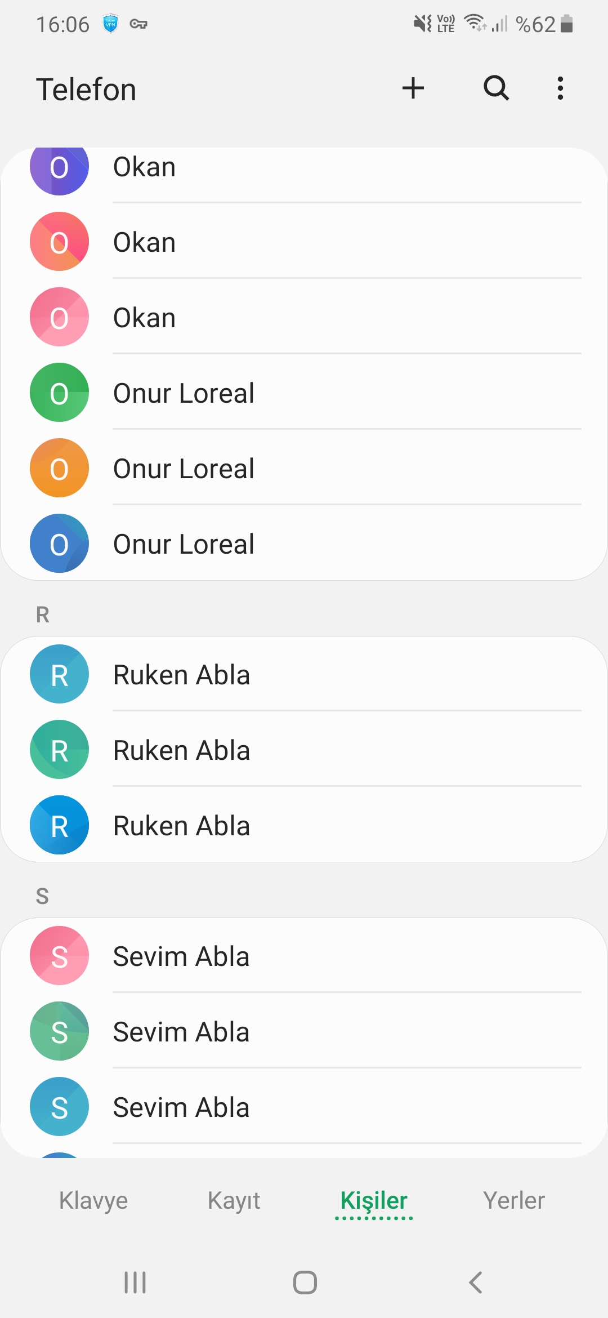608x1318 pixels.
Task: Tap the green O avatar for Onur Loreal
Action: pyautogui.click(x=59, y=393)
